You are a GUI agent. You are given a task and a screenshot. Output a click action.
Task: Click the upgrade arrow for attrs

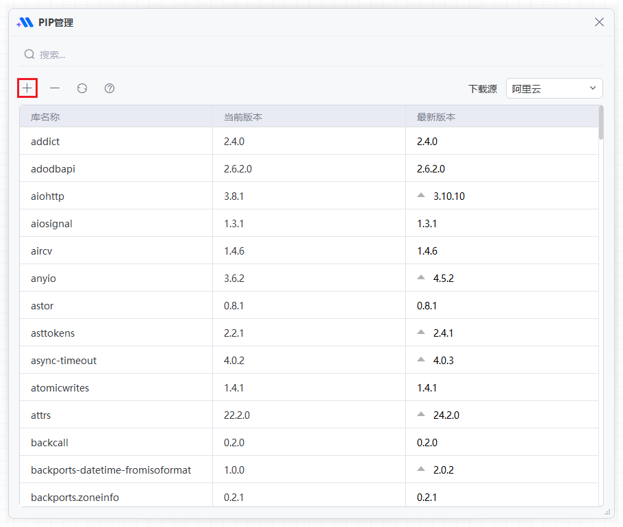point(421,414)
